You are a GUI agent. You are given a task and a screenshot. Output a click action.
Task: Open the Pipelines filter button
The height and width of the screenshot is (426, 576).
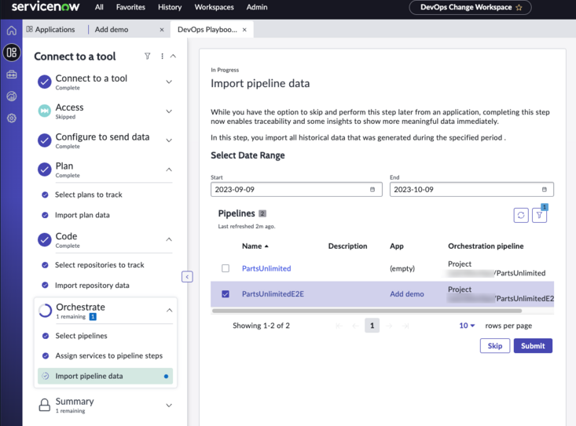[x=539, y=215]
